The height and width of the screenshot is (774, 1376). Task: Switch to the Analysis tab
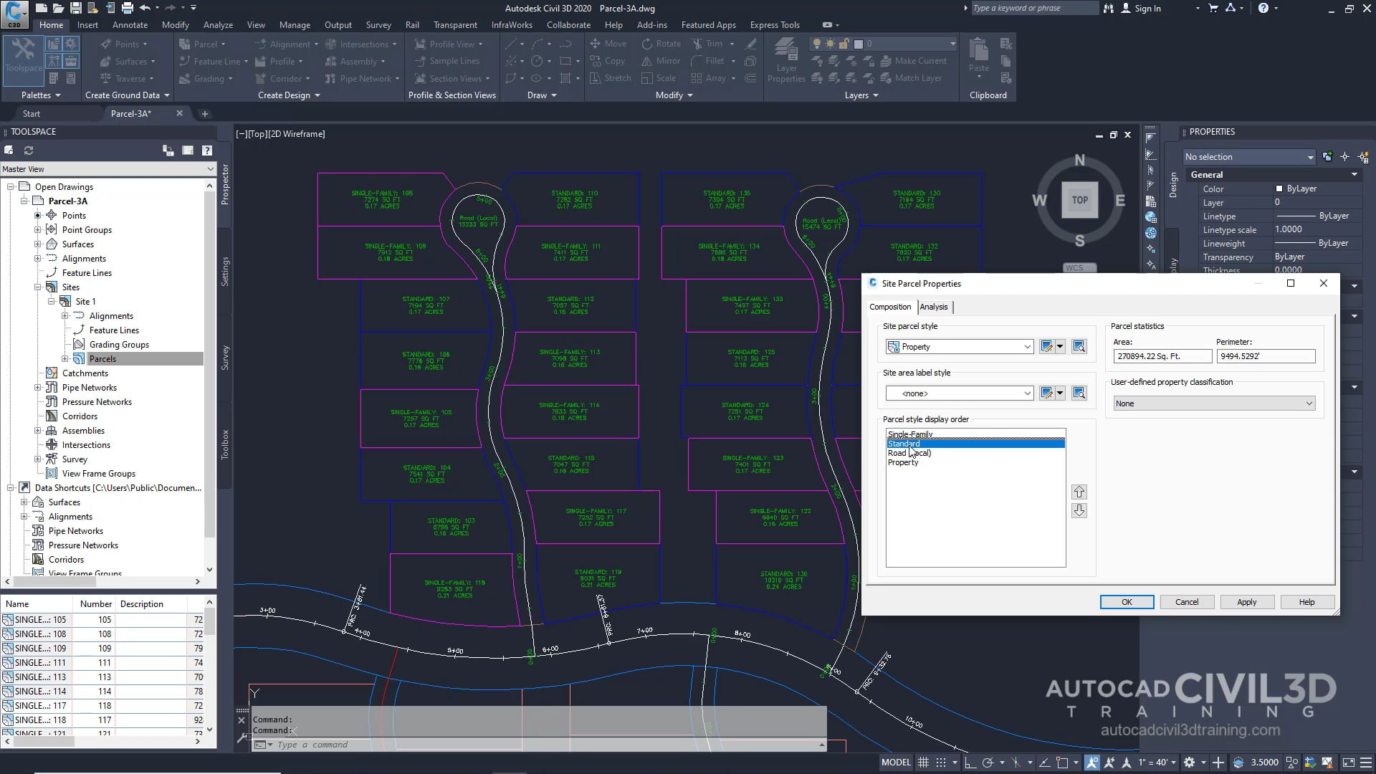click(933, 307)
